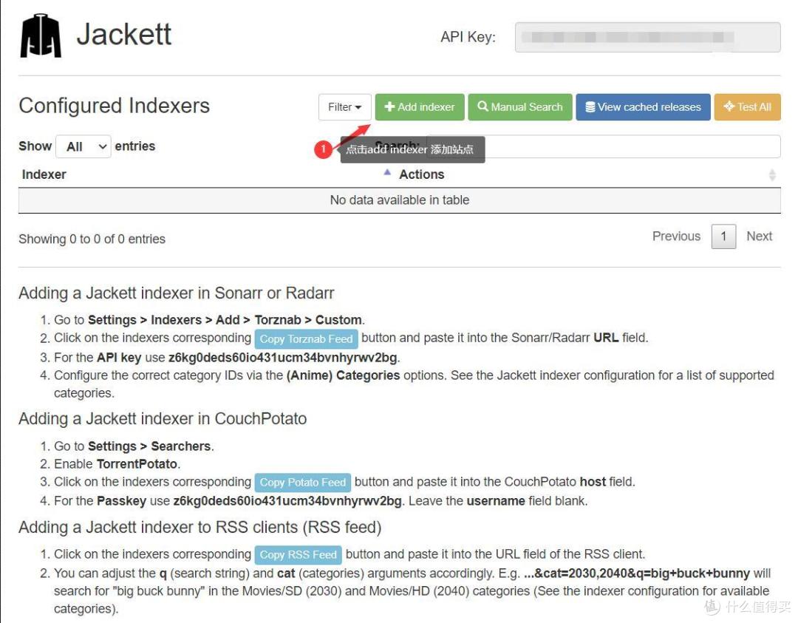Click the Jackett jacket logo icon

tap(41, 35)
